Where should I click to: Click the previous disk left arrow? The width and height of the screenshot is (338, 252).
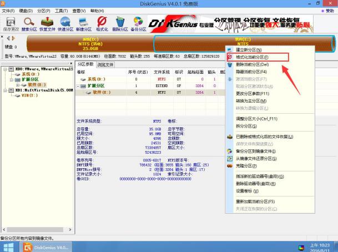tap(8, 38)
